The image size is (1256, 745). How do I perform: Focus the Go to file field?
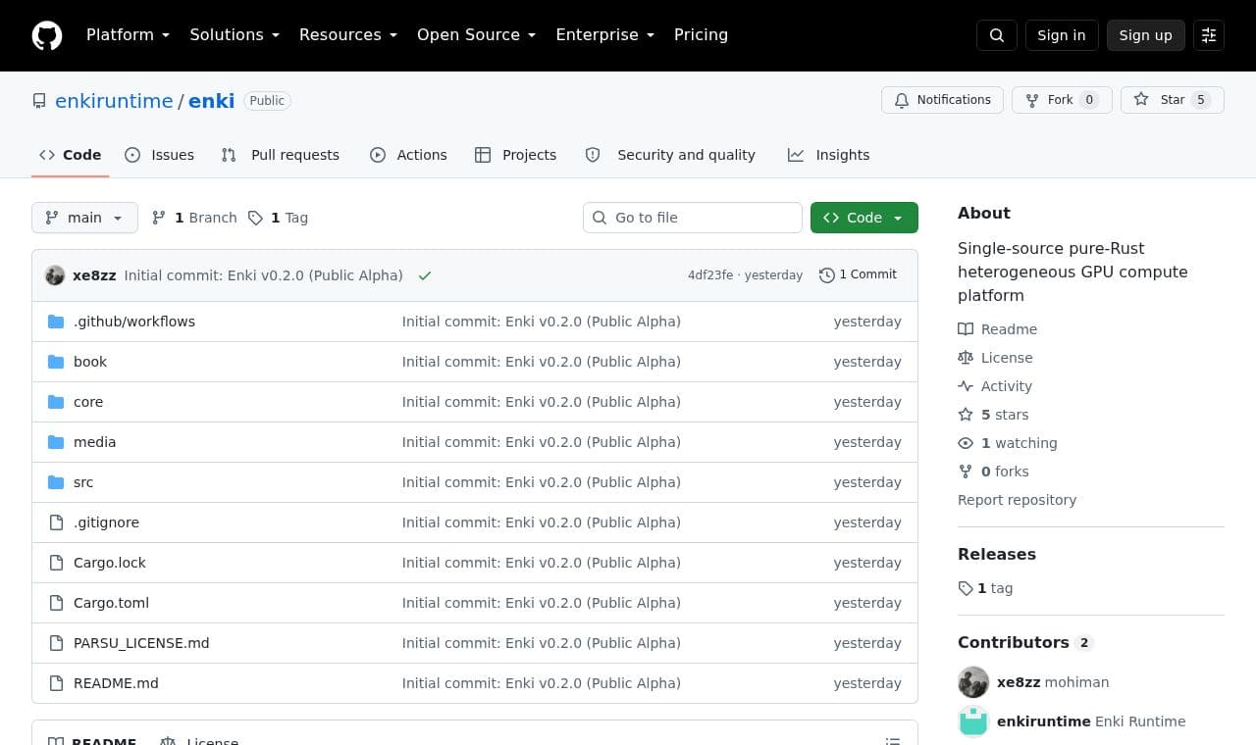tap(693, 218)
